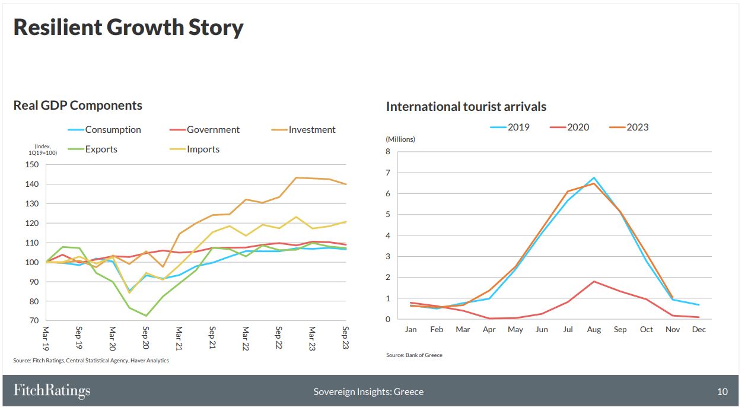Click the Source: Bank of Greece note
The width and height of the screenshot is (748, 414).
(414, 355)
